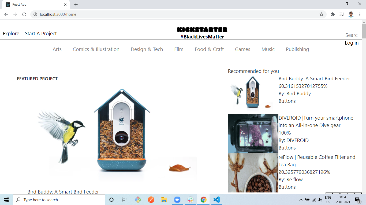Open the notification action center
The image size is (366, 205).
pos(357,200)
